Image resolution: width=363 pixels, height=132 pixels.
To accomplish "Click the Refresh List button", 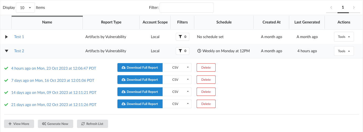I will 92,124.
